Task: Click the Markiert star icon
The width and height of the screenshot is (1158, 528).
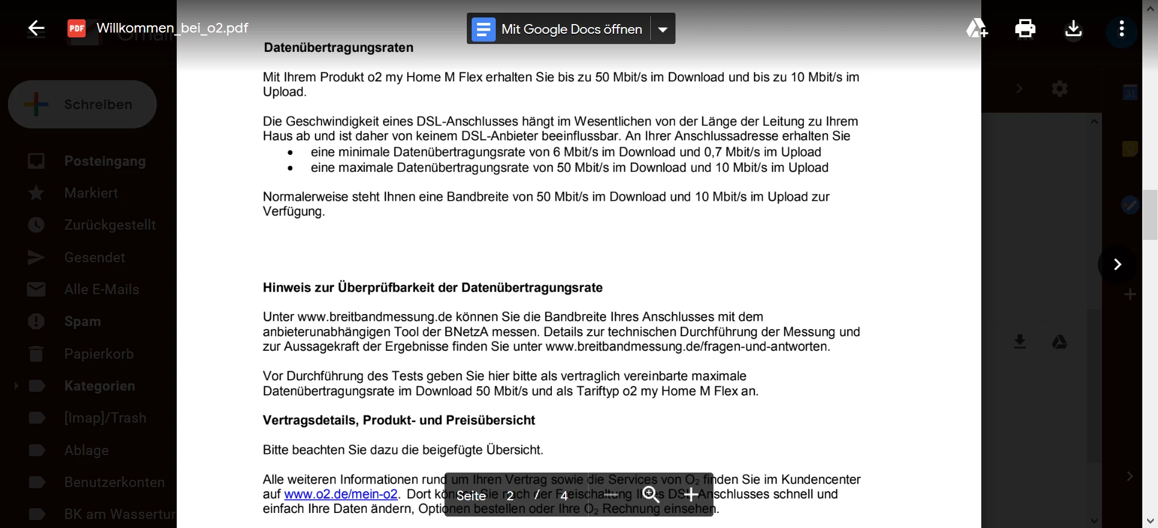Action: (x=36, y=193)
